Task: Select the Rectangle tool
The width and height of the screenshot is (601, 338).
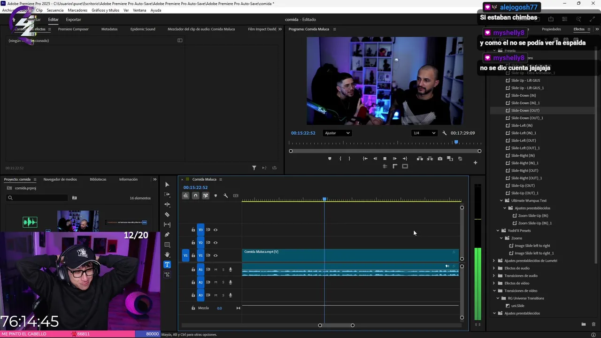Action: pyautogui.click(x=167, y=245)
